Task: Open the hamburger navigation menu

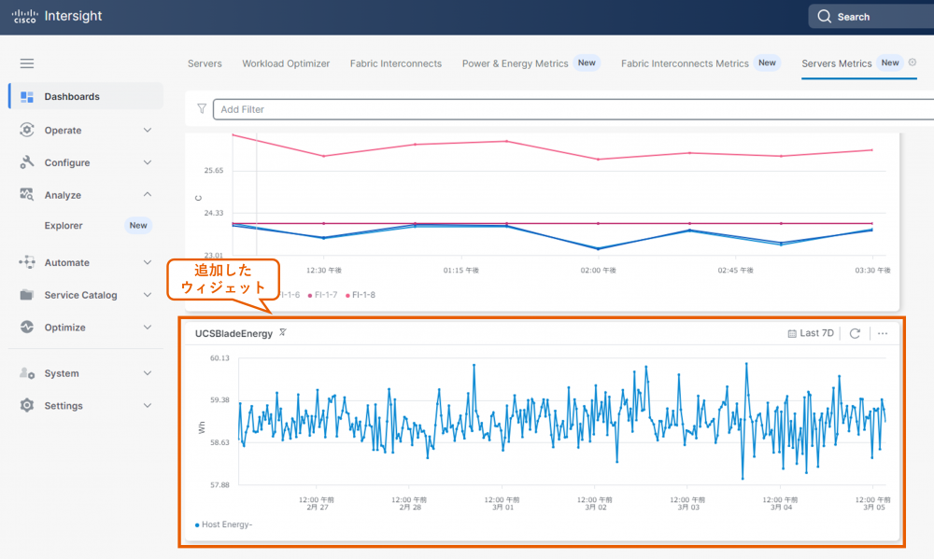Action: (x=27, y=63)
